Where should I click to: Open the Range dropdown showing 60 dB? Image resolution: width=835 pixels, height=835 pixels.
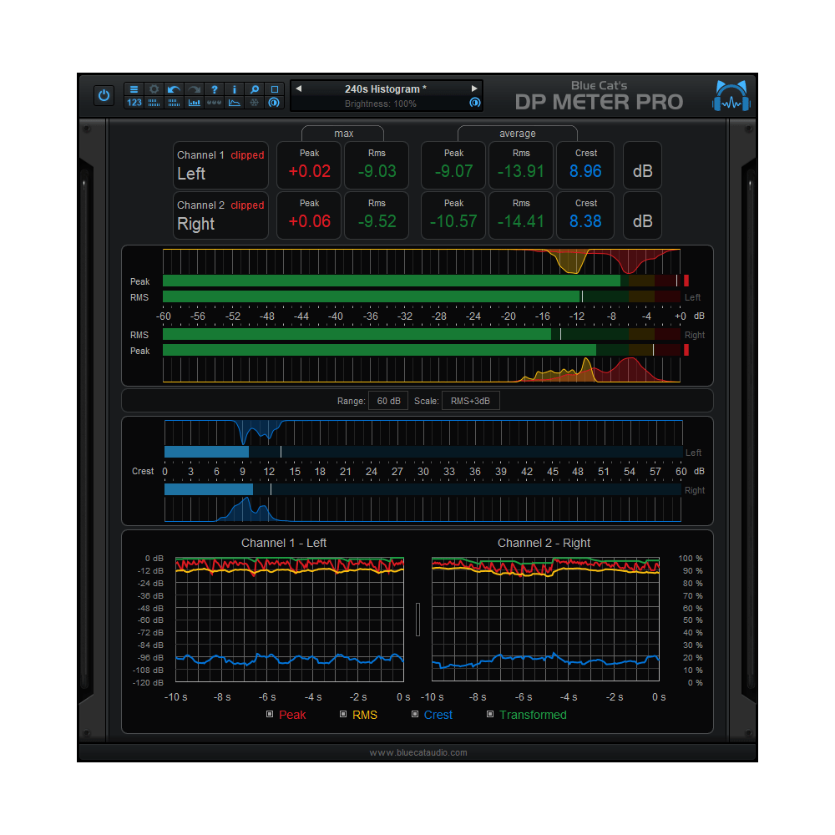(x=387, y=401)
